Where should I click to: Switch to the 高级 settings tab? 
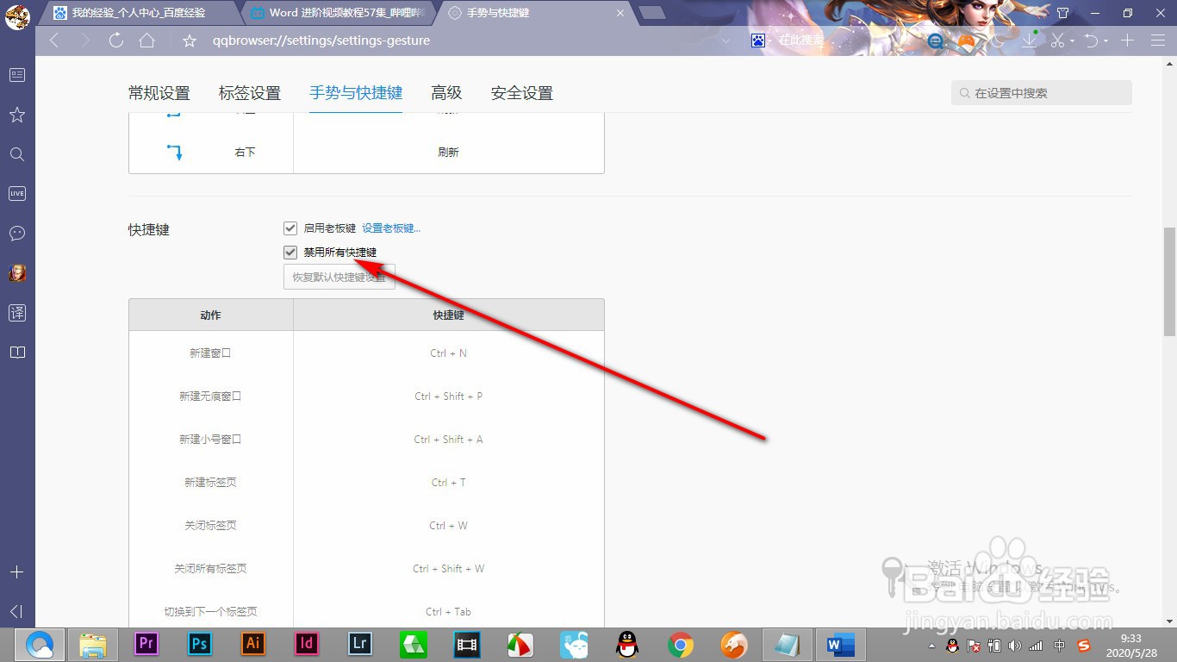click(446, 93)
